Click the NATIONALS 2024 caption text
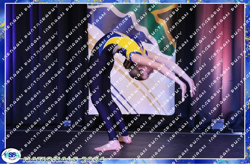The height and width of the screenshot is (166, 250). tap(63, 159)
